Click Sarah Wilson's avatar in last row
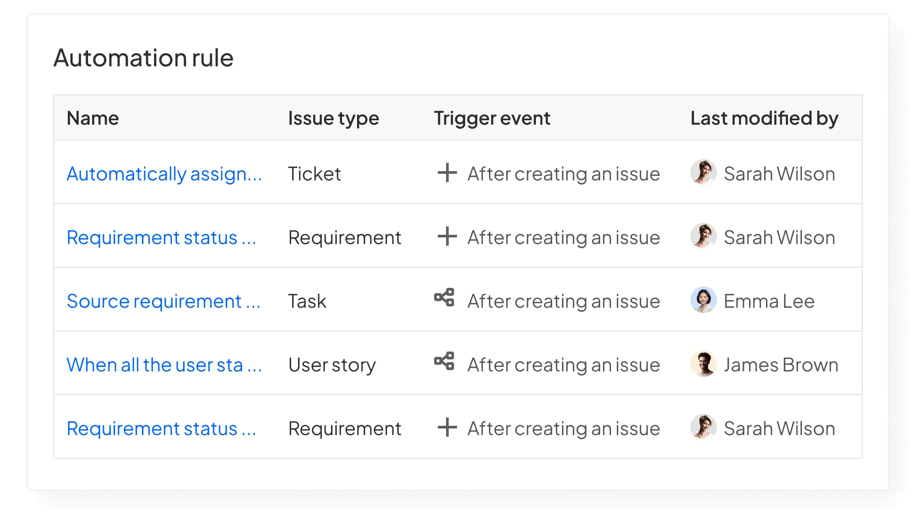This screenshot has height=516, width=916. [703, 427]
